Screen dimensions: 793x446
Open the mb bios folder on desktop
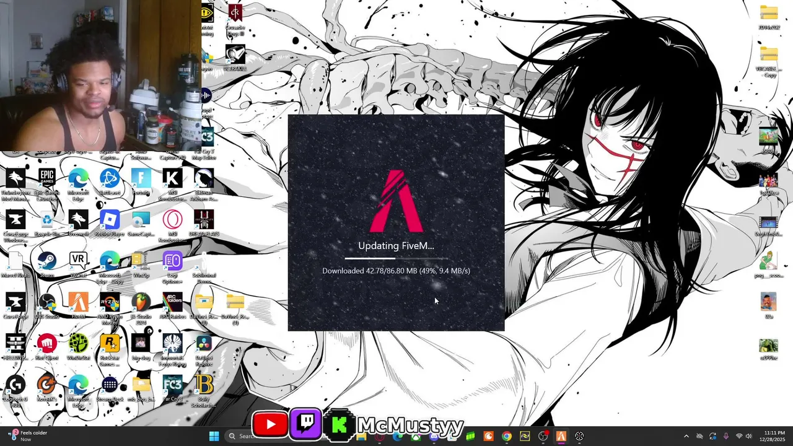tap(141, 389)
